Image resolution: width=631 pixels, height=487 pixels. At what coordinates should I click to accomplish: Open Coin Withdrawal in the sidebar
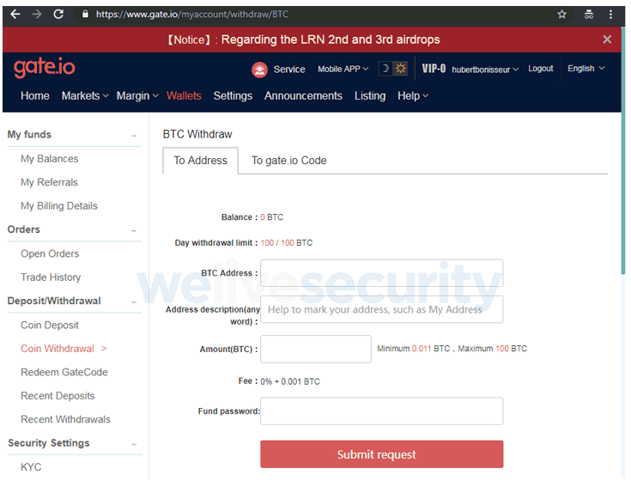(58, 349)
